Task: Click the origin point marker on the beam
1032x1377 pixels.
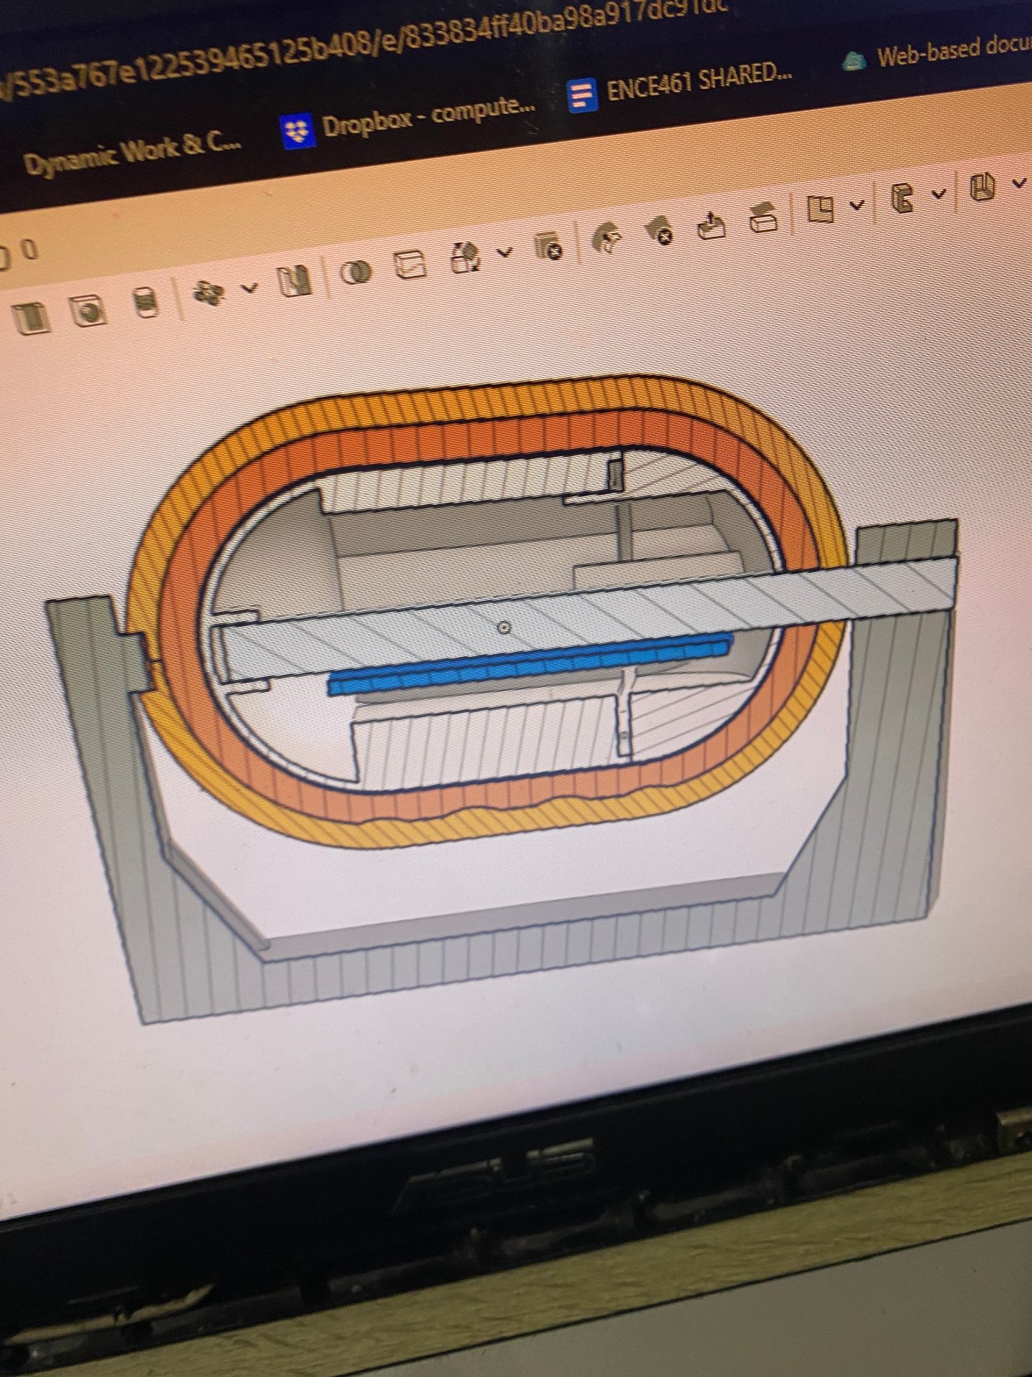Action: pyautogui.click(x=504, y=628)
